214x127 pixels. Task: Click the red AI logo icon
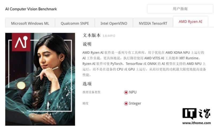click(21, 42)
